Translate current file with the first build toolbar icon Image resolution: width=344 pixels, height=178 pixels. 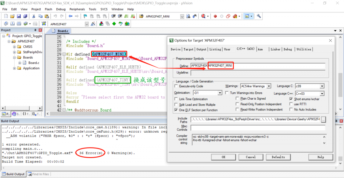tap(6, 23)
